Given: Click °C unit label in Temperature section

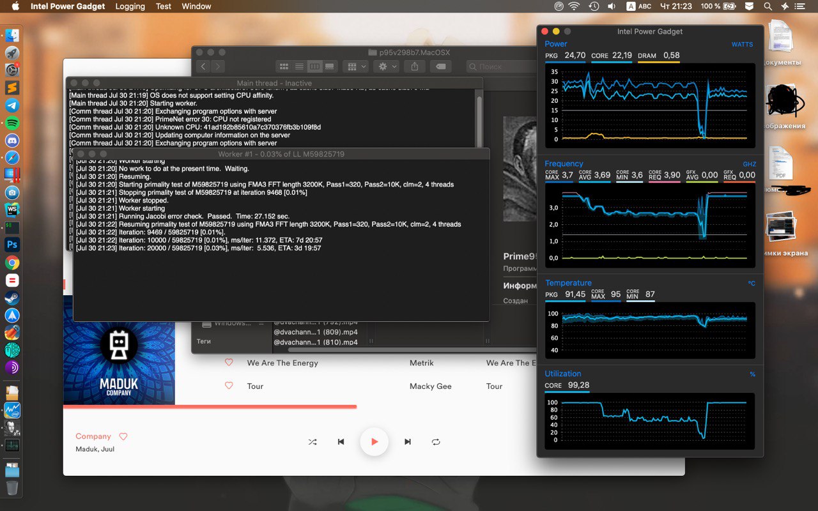Looking at the screenshot, I should [752, 283].
